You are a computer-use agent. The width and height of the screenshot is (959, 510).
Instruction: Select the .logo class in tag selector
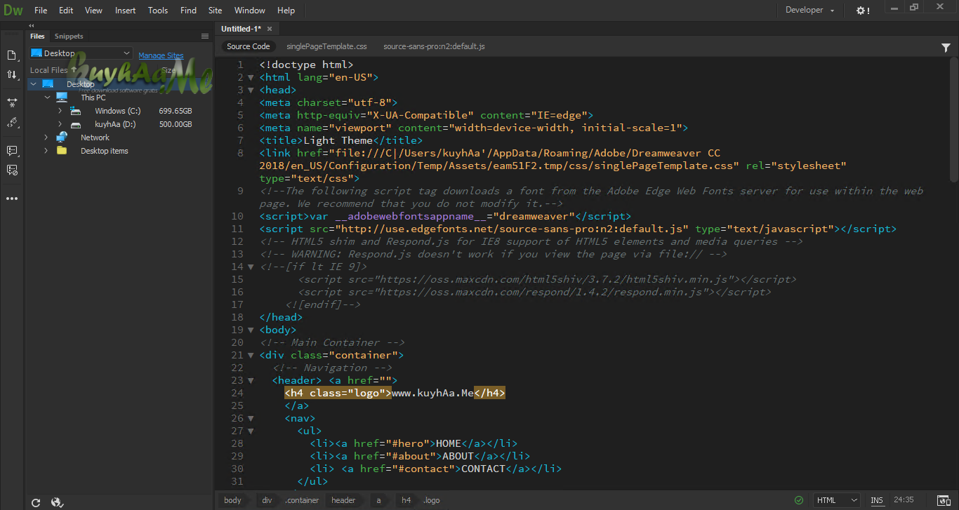pos(432,500)
